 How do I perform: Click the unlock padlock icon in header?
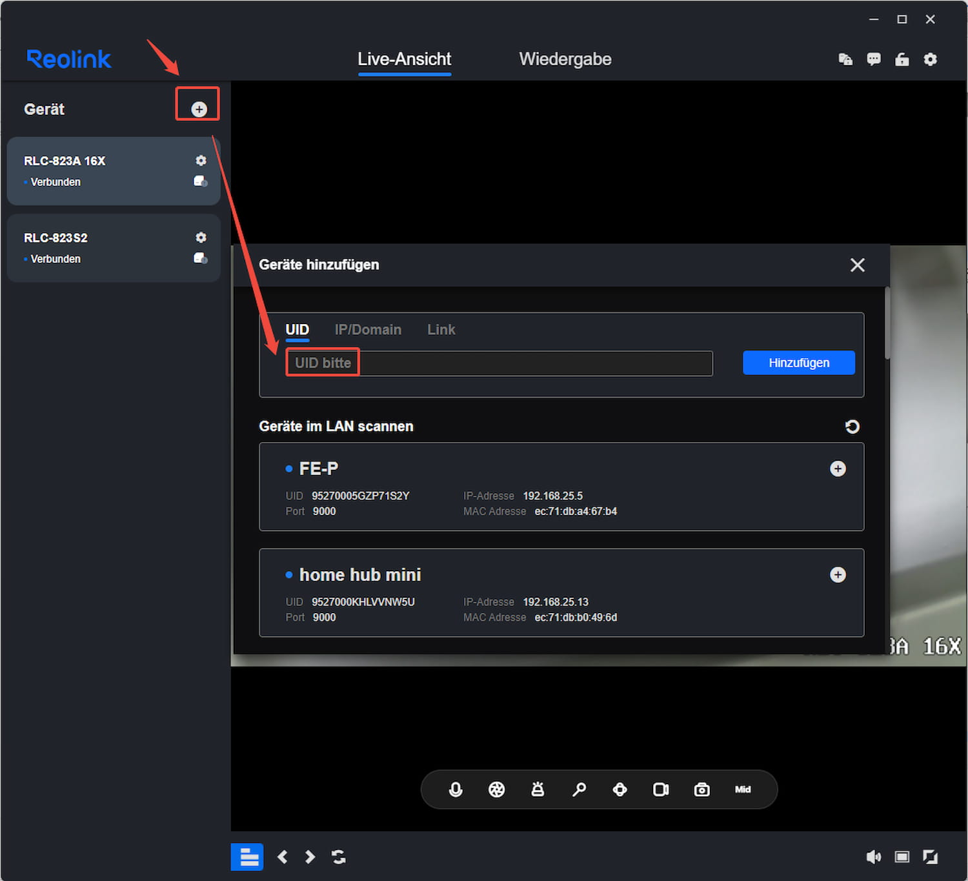[x=902, y=59]
